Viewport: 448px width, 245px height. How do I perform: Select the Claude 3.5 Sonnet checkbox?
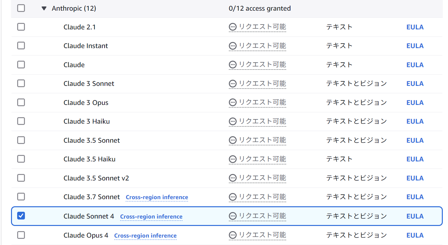pos(21,140)
